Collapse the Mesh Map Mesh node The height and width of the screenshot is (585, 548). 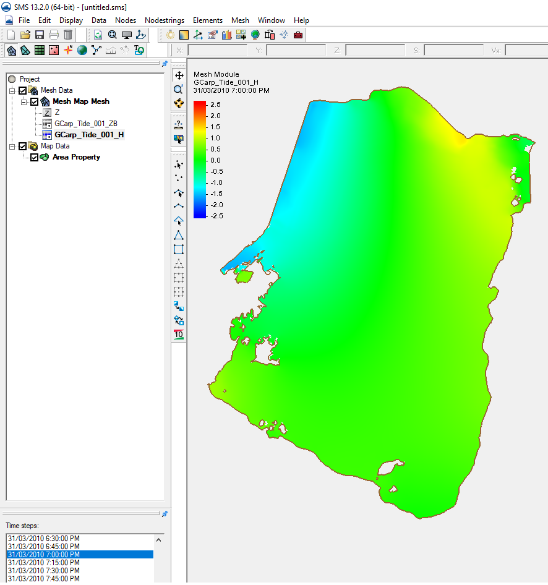point(24,101)
